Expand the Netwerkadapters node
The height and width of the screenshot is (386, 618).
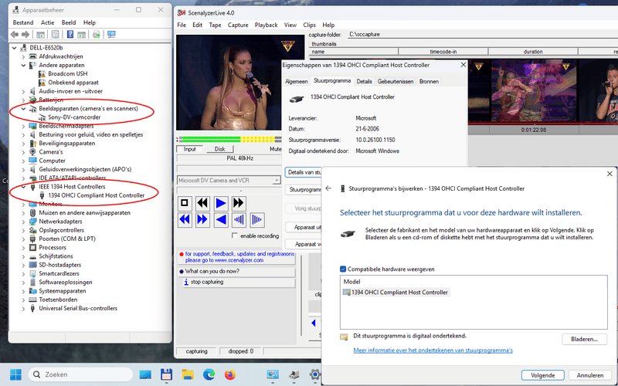click(x=23, y=222)
